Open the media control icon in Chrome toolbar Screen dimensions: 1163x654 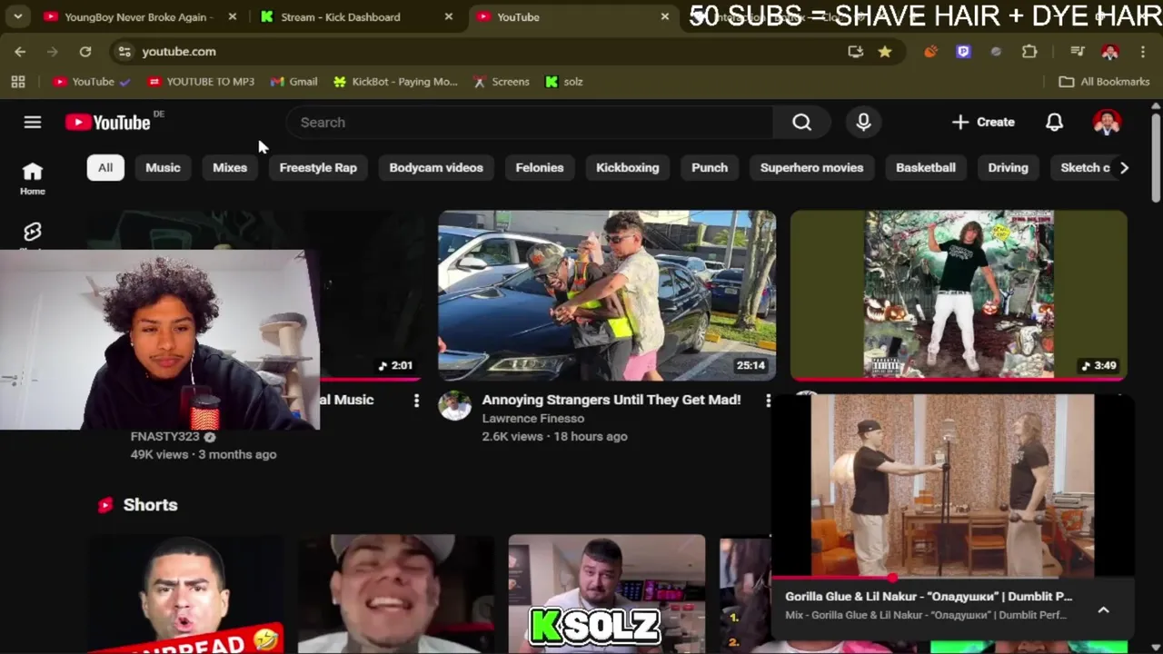tap(1078, 52)
